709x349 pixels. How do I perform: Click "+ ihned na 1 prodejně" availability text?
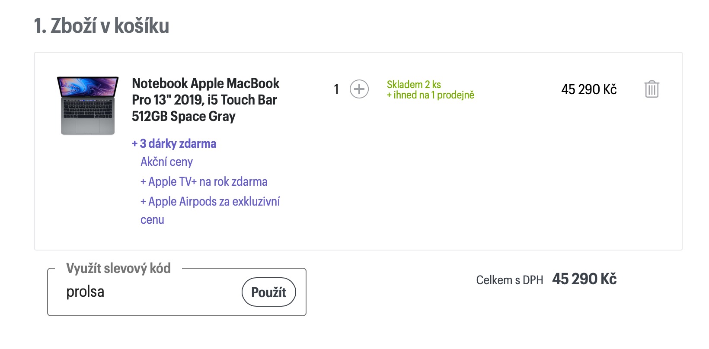coord(430,95)
